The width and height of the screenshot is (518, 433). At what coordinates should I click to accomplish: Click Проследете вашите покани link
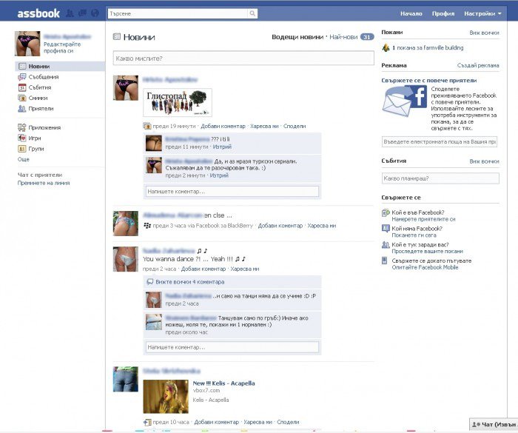click(x=428, y=251)
